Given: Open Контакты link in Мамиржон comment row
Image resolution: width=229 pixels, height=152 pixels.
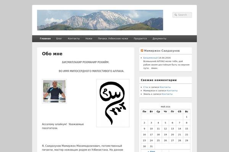Looking at the screenshot, I should pos(172,90).
